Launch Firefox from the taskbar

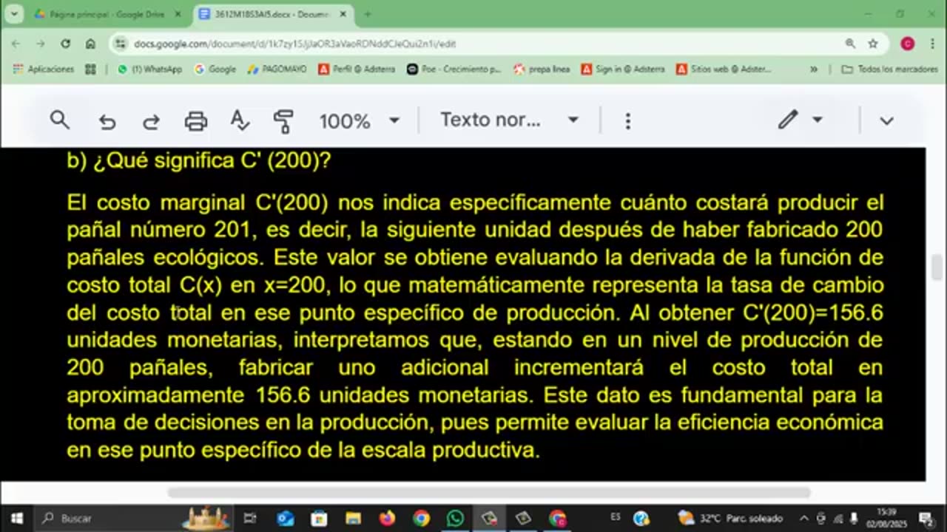[387, 518]
